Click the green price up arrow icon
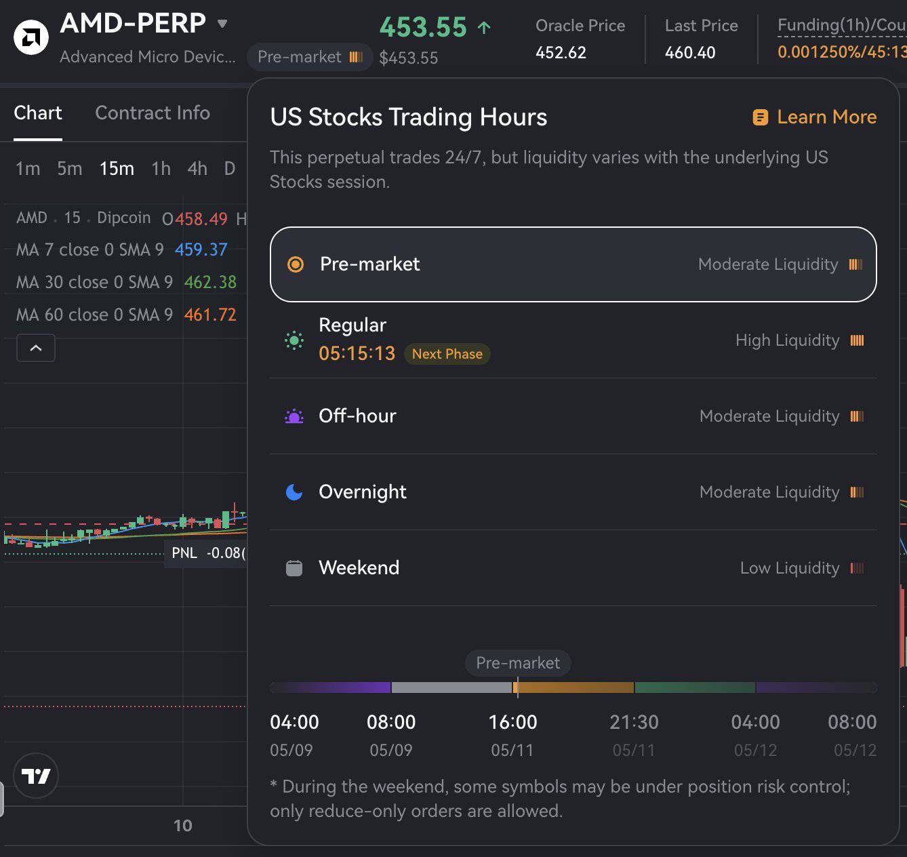 (484, 28)
